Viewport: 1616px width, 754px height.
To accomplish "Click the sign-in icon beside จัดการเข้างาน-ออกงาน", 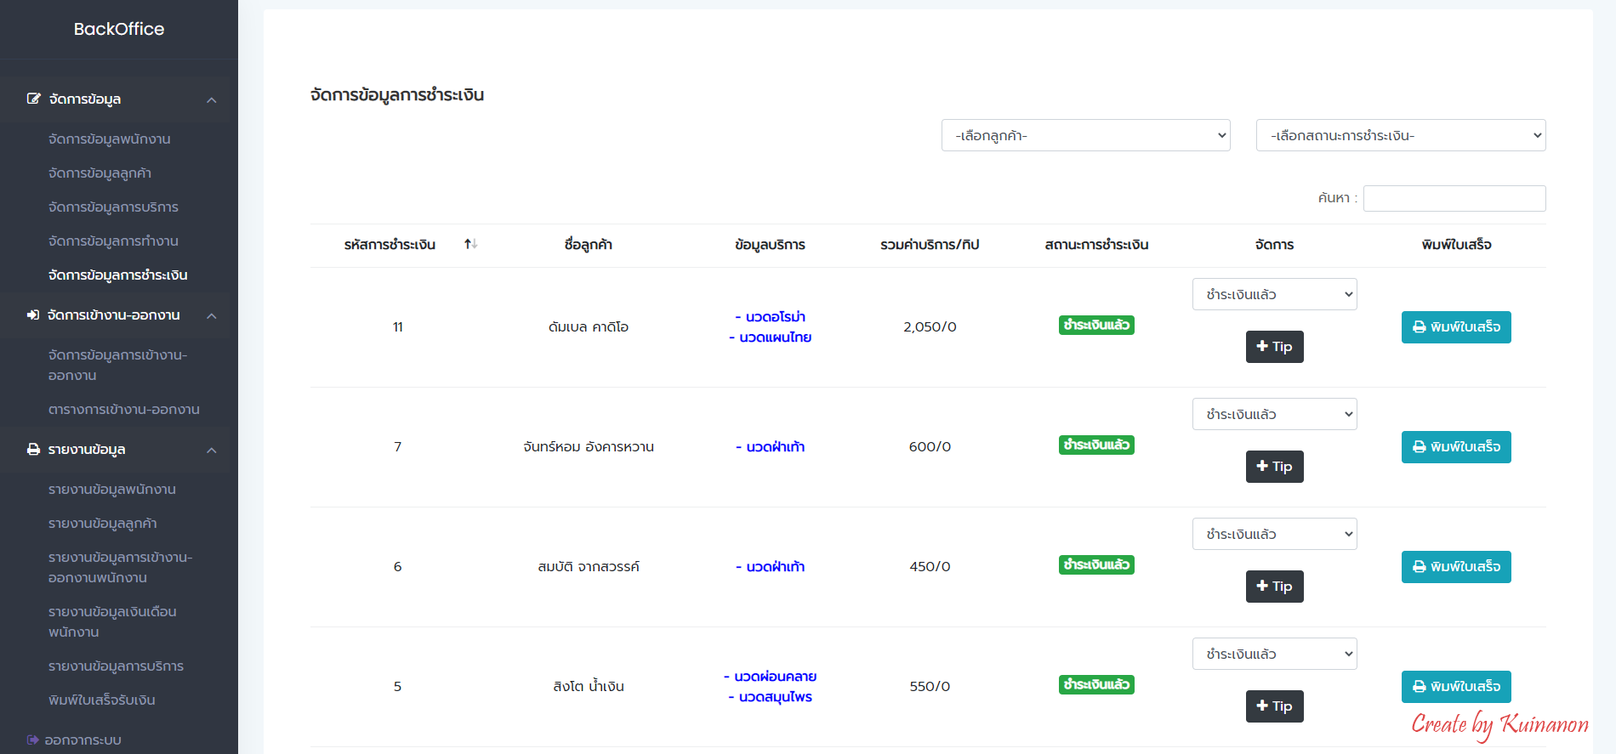I will [x=33, y=315].
